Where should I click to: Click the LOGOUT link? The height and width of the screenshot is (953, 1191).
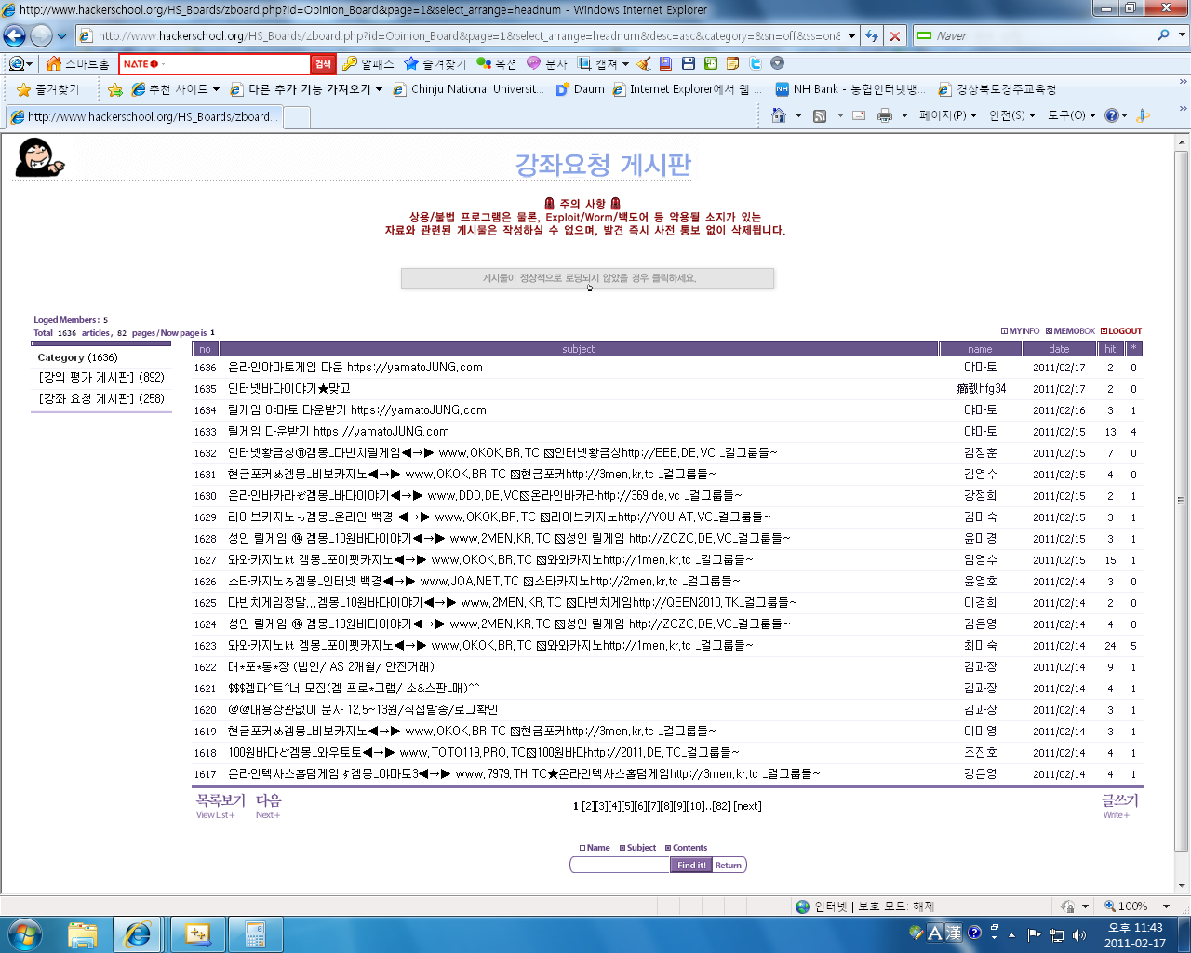pos(1121,331)
